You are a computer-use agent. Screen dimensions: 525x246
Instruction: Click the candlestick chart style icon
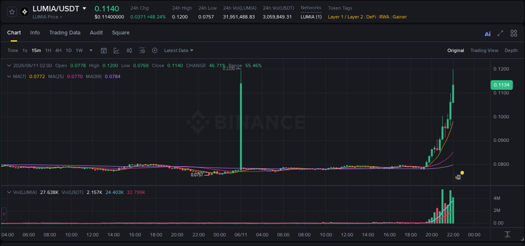pos(129,50)
